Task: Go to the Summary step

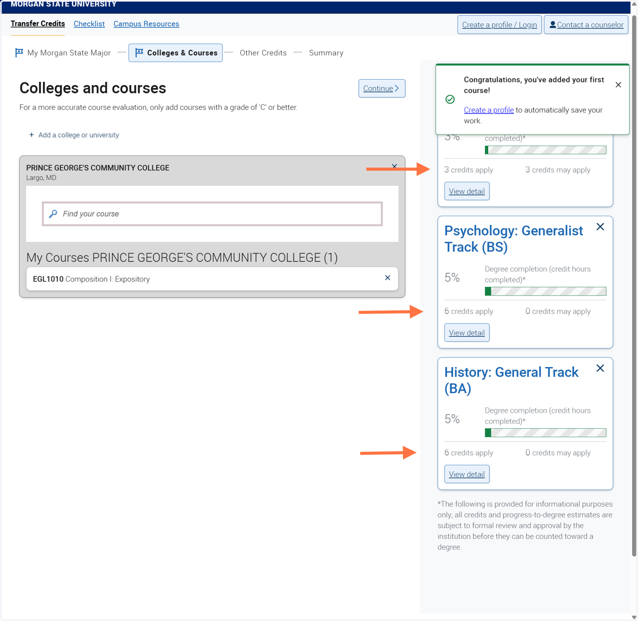Action: click(326, 53)
